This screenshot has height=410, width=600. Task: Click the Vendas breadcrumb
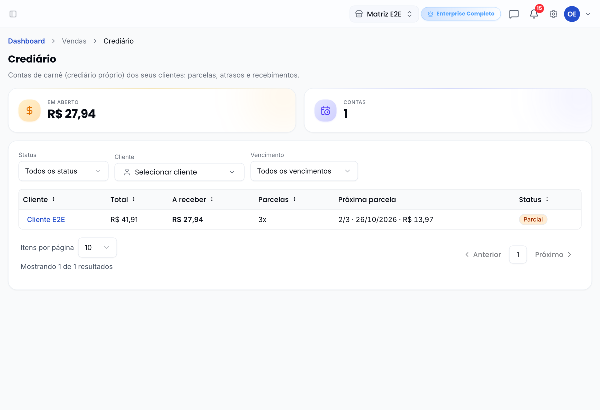(74, 41)
